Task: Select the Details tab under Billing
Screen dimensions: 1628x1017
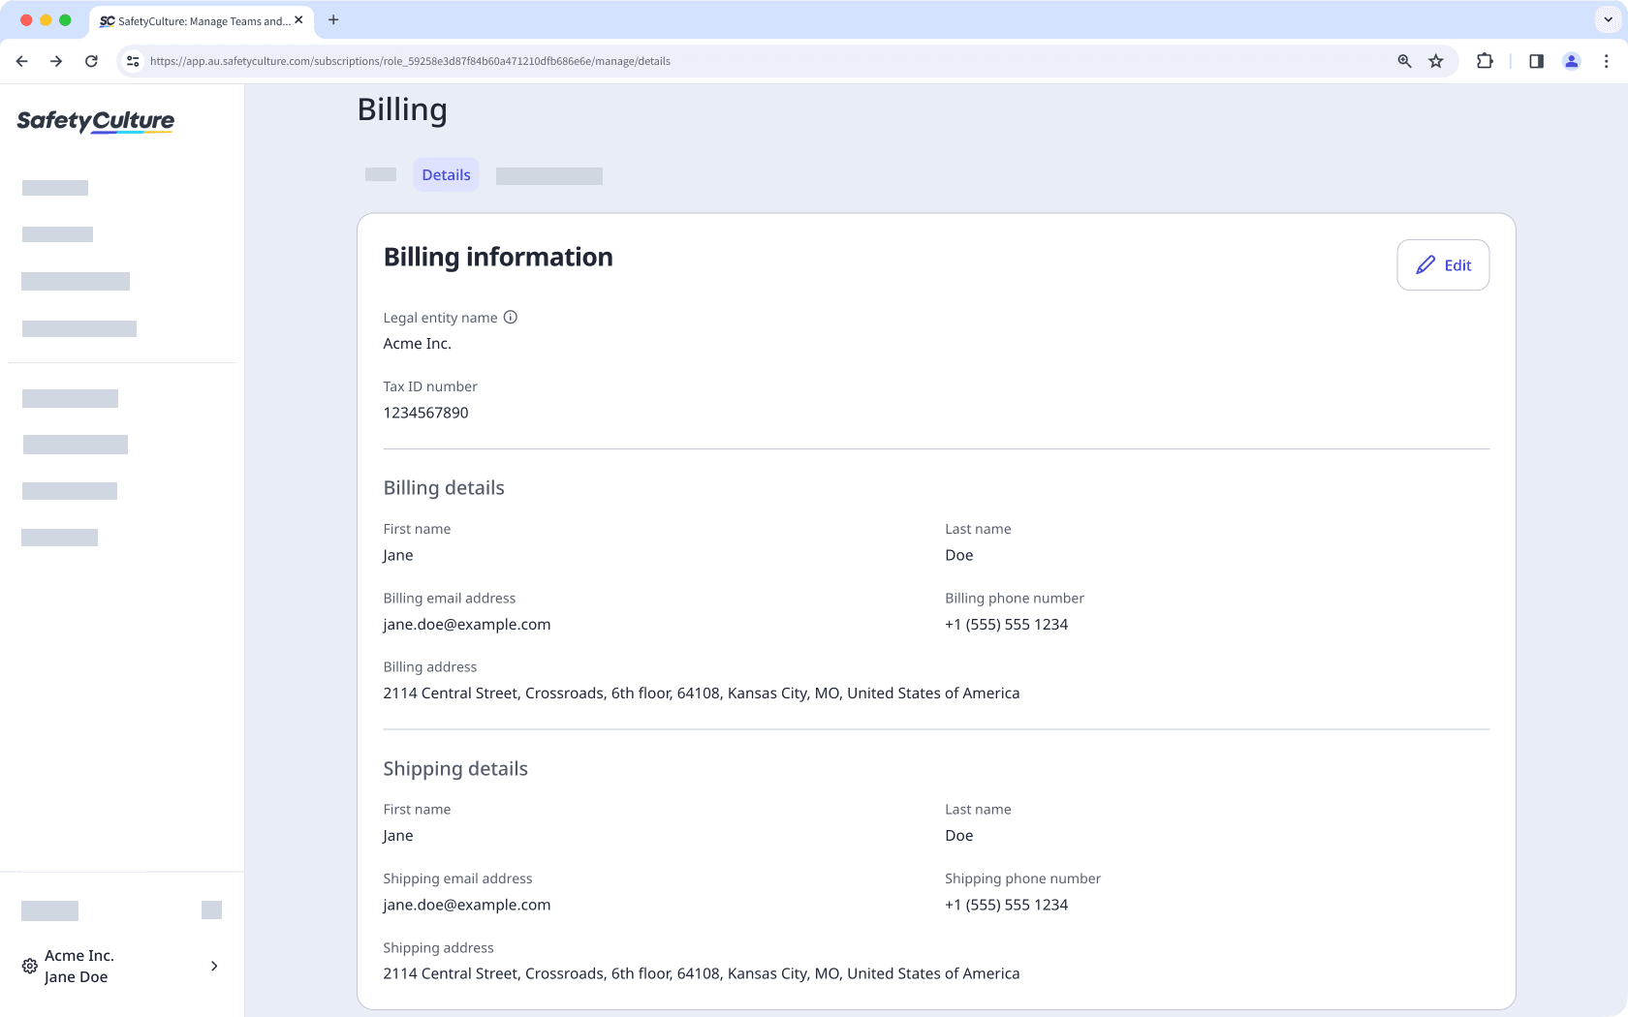Action: (x=446, y=174)
